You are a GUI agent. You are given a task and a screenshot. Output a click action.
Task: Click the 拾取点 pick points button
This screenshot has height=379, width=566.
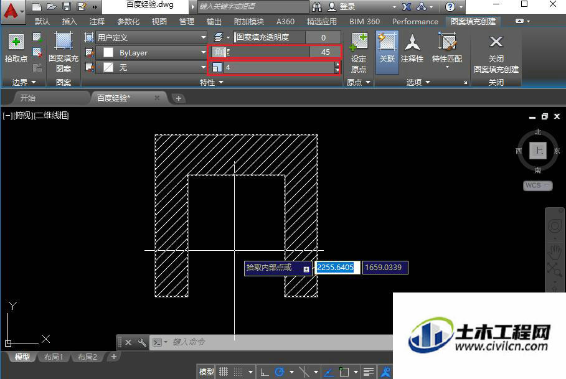[16, 49]
